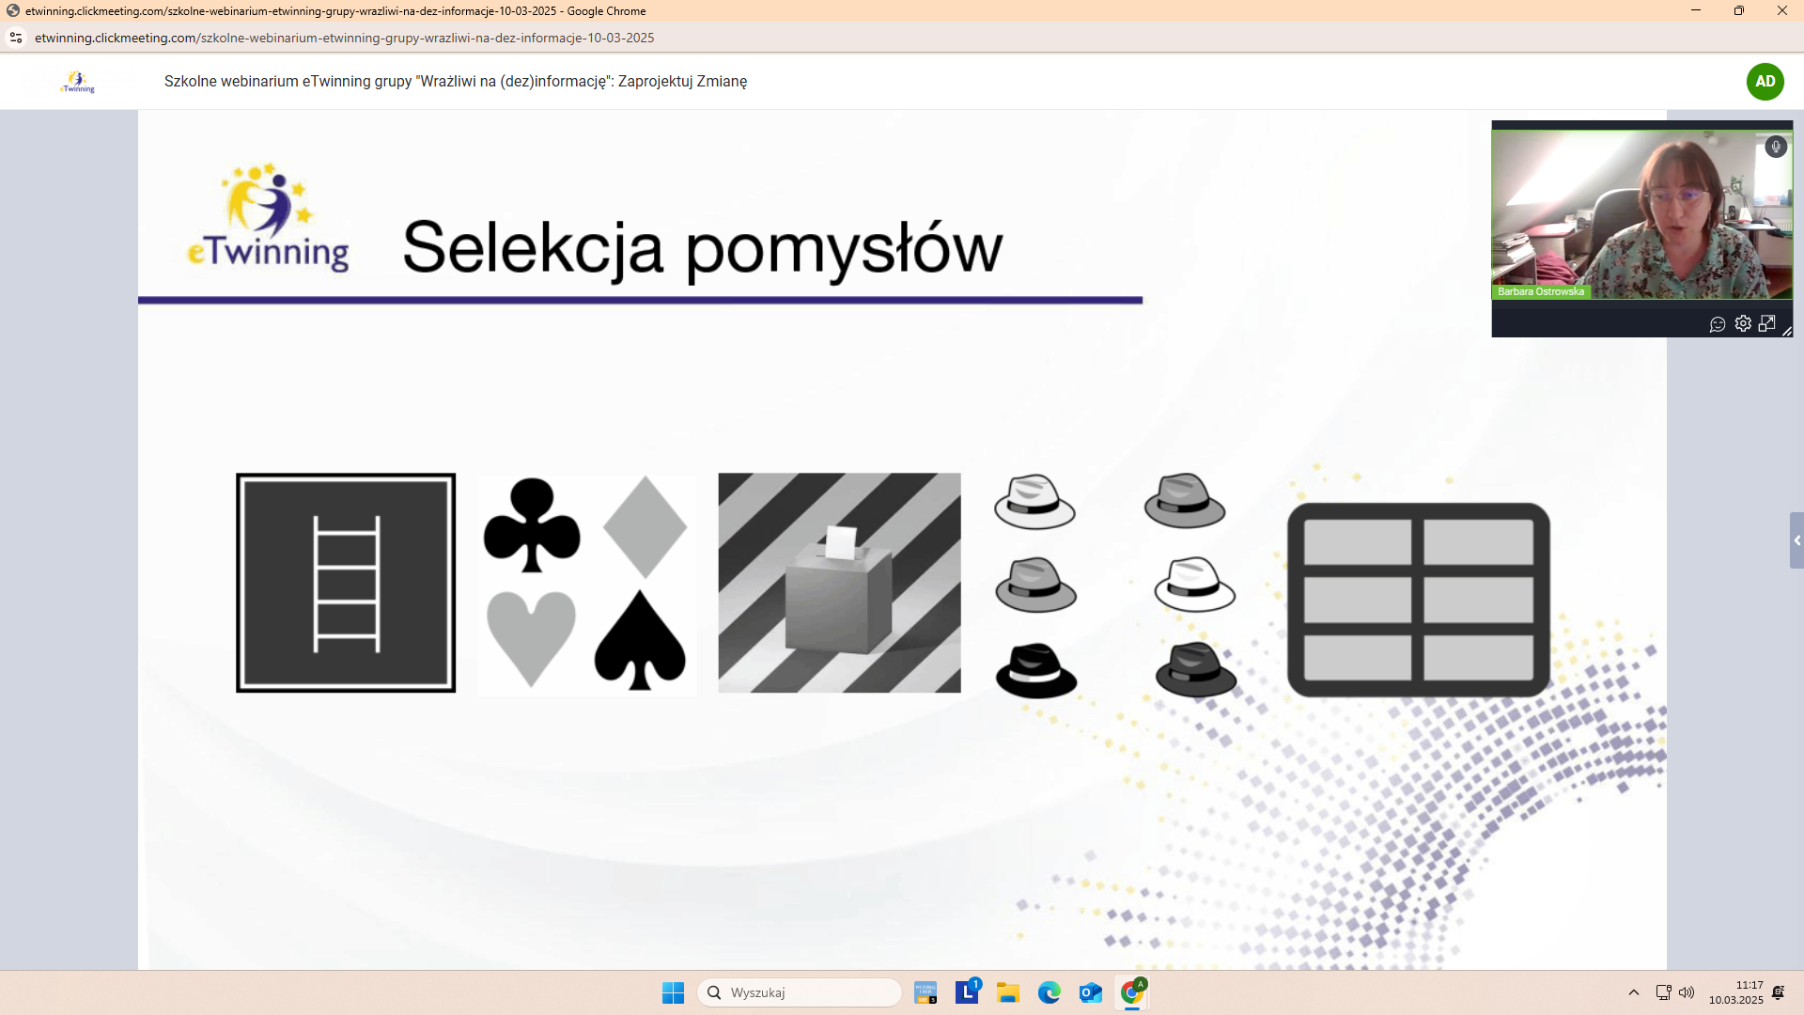Open Microsoft Edge from the taskbar

1049,992
